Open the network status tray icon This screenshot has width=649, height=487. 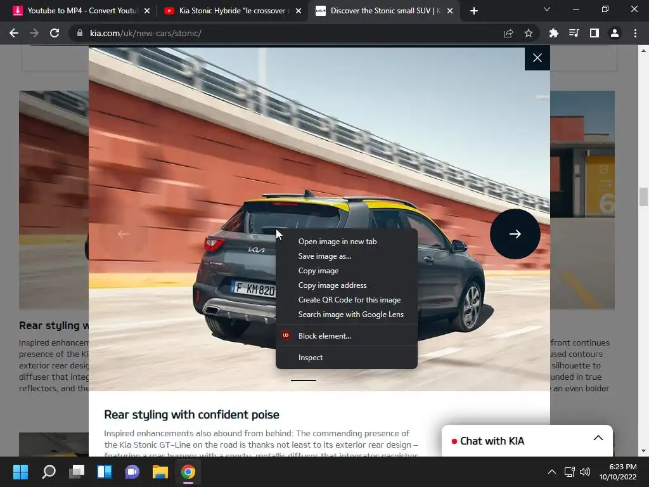click(570, 472)
